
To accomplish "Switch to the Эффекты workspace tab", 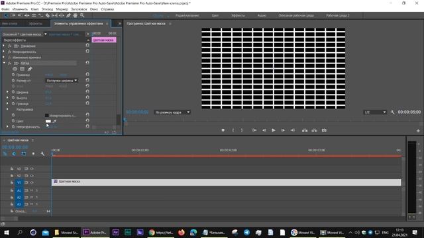I will (x=238, y=16).
